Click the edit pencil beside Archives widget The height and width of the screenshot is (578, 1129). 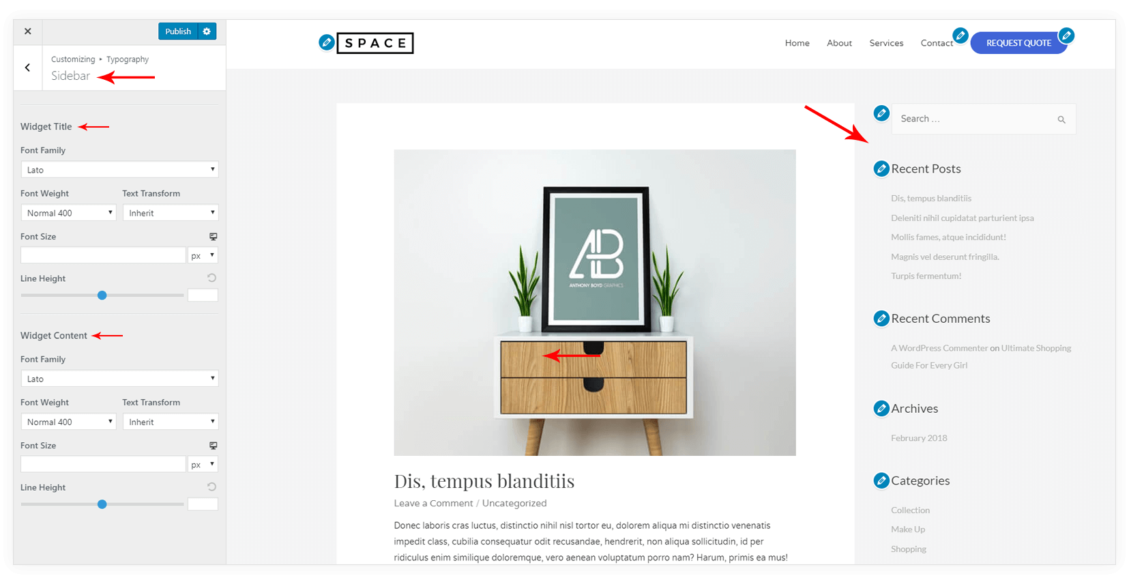click(881, 408)
